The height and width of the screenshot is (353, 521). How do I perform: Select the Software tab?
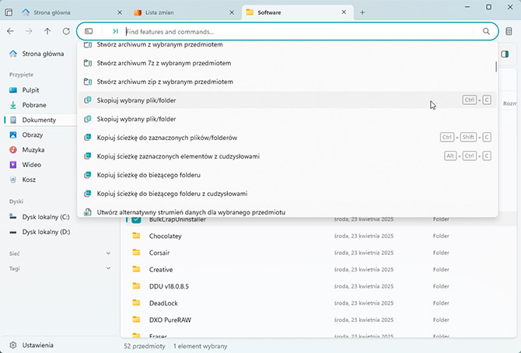[297, 12]
